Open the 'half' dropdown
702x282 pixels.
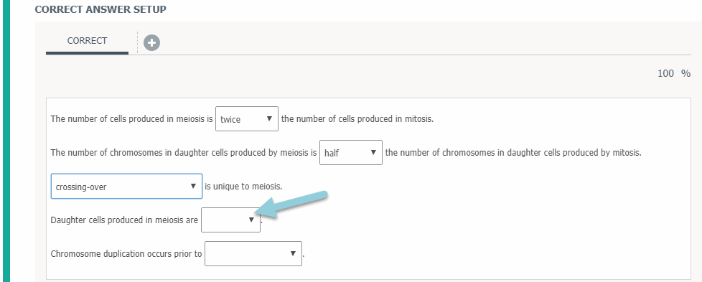(350, 153)
